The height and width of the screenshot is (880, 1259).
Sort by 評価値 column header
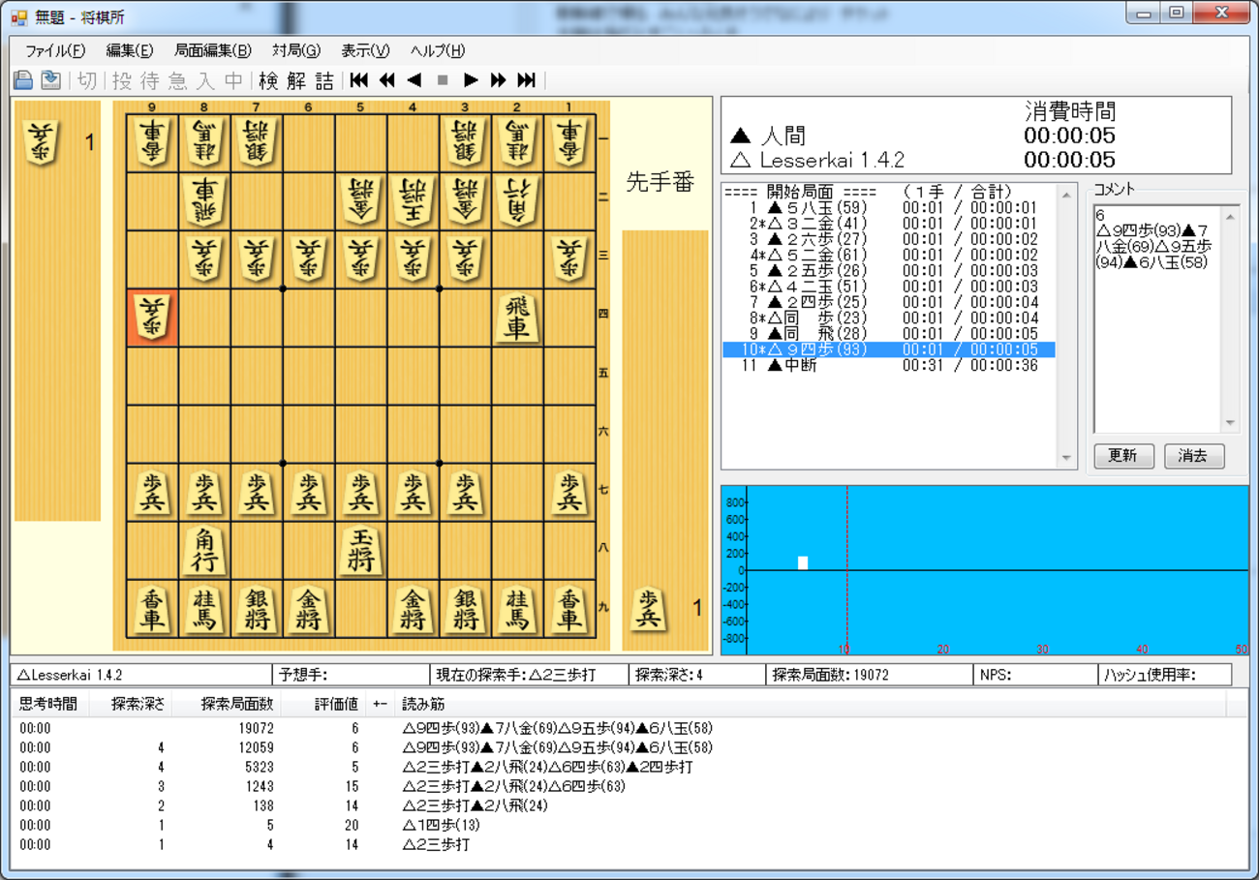324,704
